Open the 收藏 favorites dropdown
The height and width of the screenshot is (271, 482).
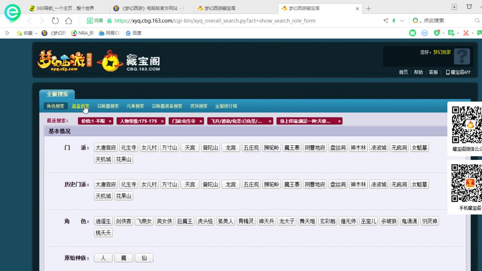coord(27,33)
